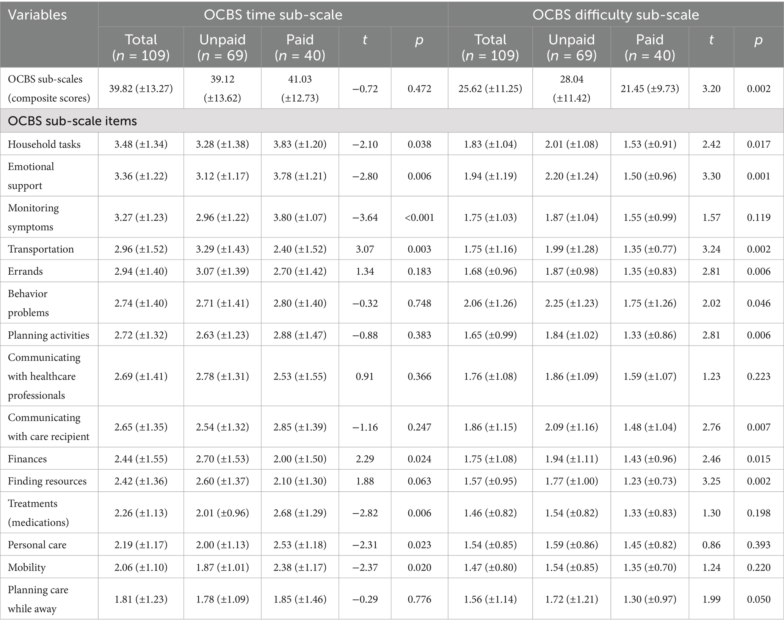Click care recipient difficulty unpaid "2.09 (±1.16)"
Screen dimensions: 784x626
pyautogui.click(x=572, y=427)
